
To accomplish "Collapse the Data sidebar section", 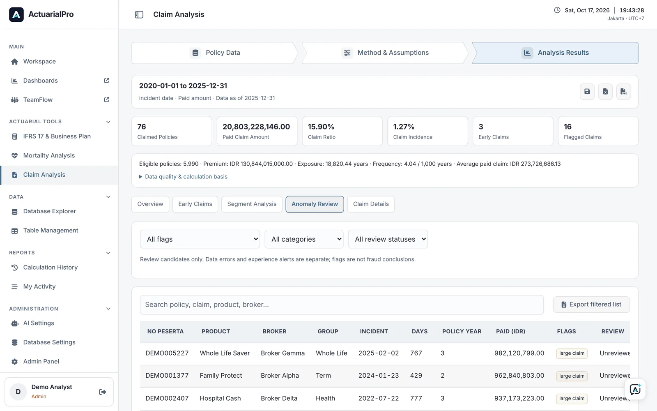I will (108, 197).
